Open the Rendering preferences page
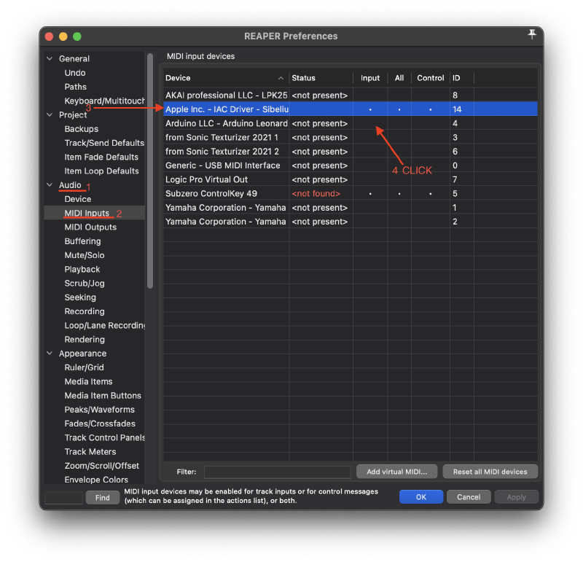 (x=85, y=339)
